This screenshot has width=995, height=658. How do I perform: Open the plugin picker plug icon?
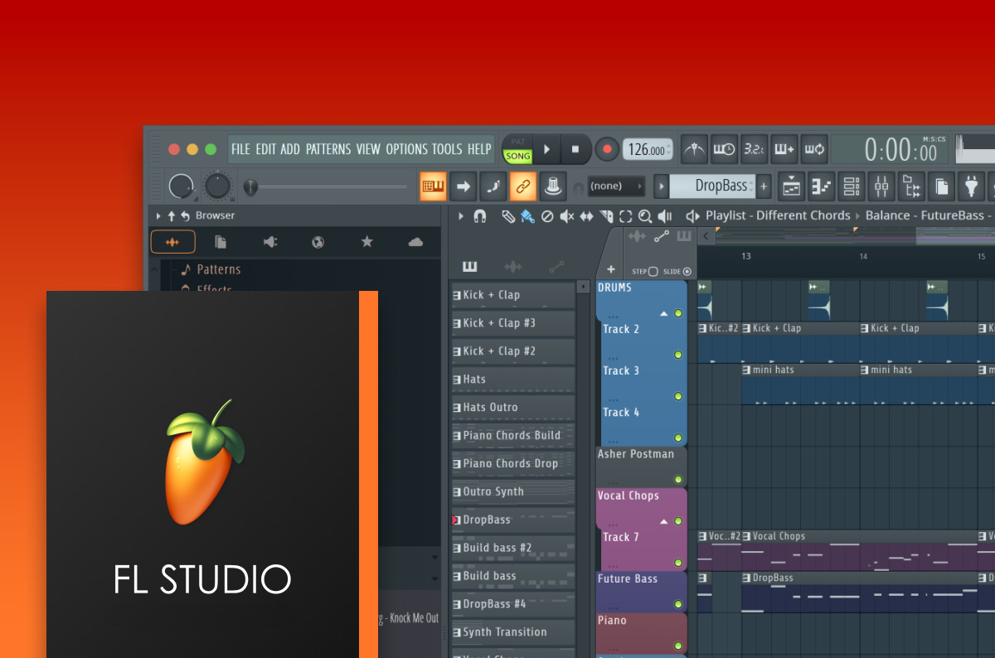pos(970,186)
